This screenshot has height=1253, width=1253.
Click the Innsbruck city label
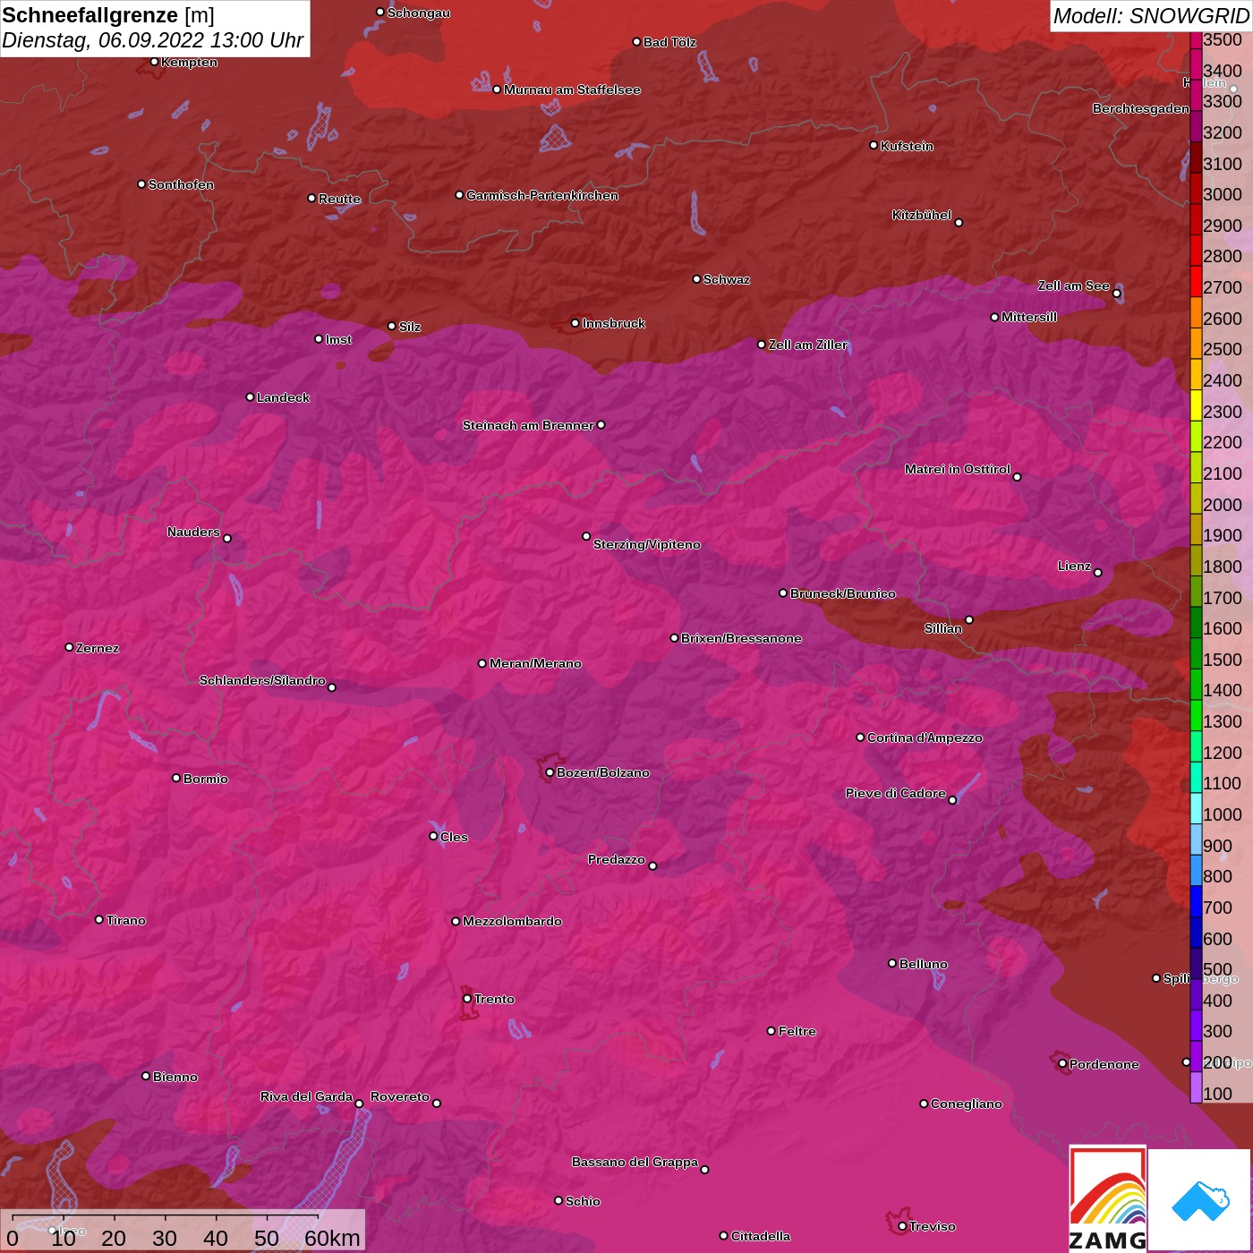click(x=613, y=323)
